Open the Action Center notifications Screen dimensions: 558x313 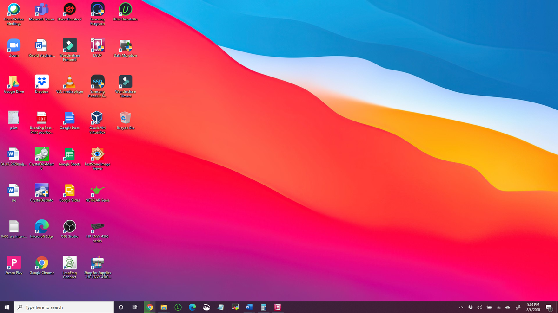[x=549, y=307]
